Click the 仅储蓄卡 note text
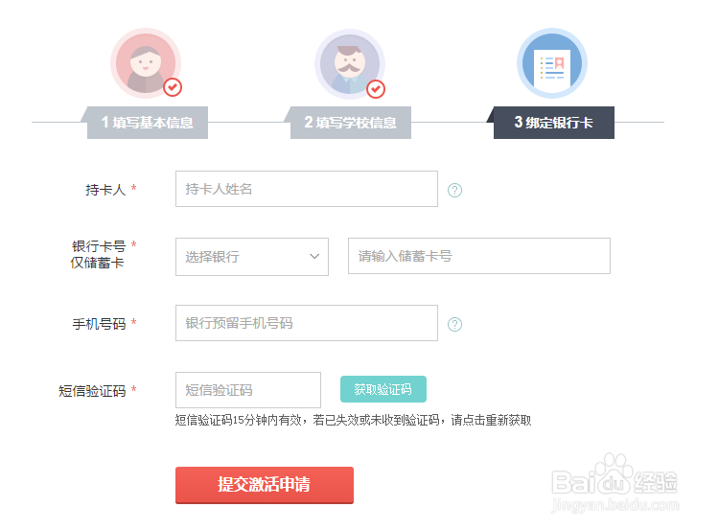The width and height of the screenshot is (719, 530). 97,263
